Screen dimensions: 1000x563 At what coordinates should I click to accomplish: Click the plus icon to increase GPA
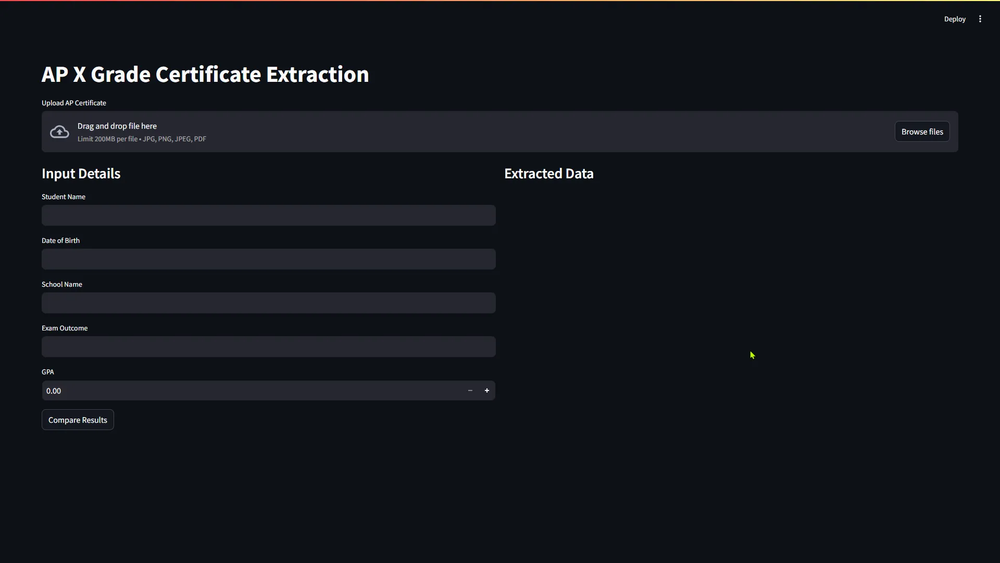487,390
